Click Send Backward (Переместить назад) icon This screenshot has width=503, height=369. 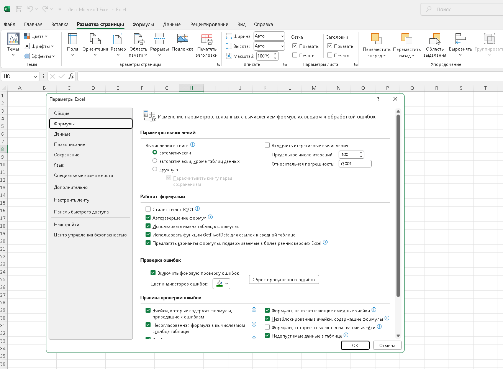[x=407, y=39]
